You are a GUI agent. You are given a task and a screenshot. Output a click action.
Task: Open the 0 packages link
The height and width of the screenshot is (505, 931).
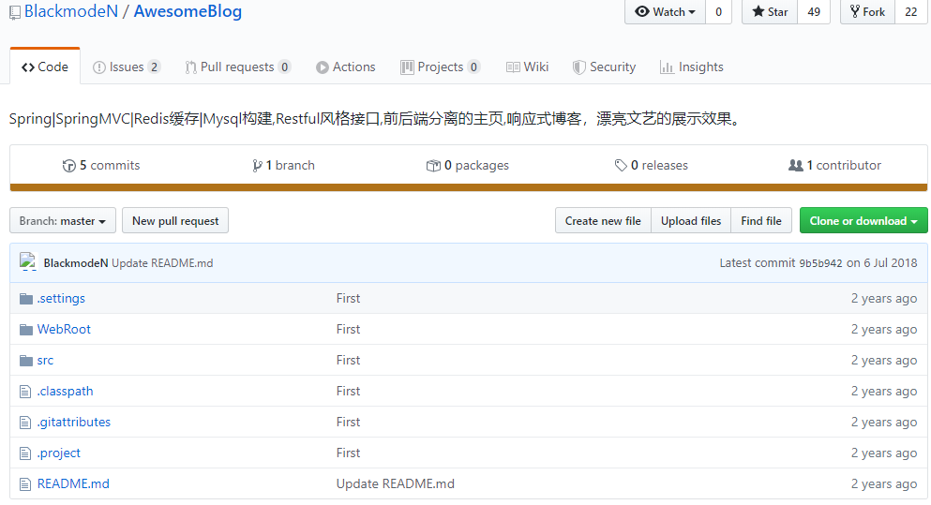coord(468,166)
